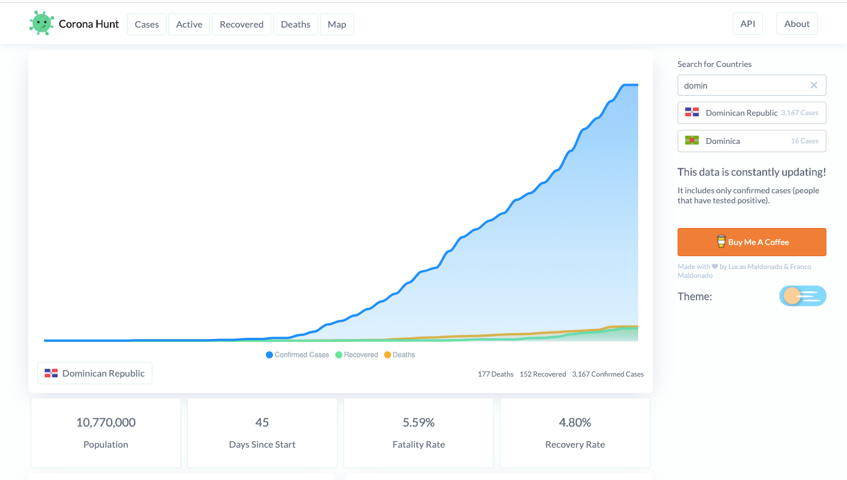Image resolution: width=847 pixels, height=480 pixels.
Task: Click the coffee cup icon on orange button
Action: coord(721,241)
